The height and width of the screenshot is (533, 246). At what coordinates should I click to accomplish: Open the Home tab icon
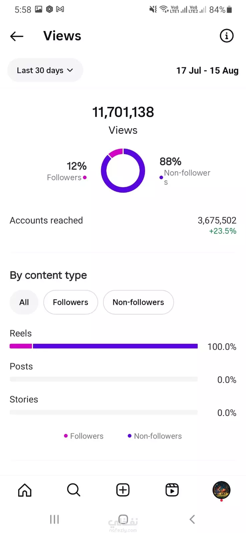[x=25, y=490]
